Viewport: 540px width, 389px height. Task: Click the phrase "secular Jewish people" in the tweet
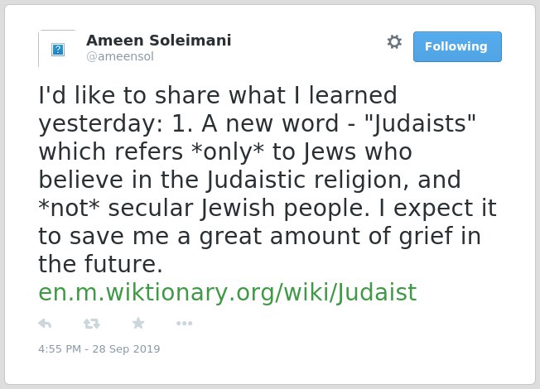(x=239, y=209)
